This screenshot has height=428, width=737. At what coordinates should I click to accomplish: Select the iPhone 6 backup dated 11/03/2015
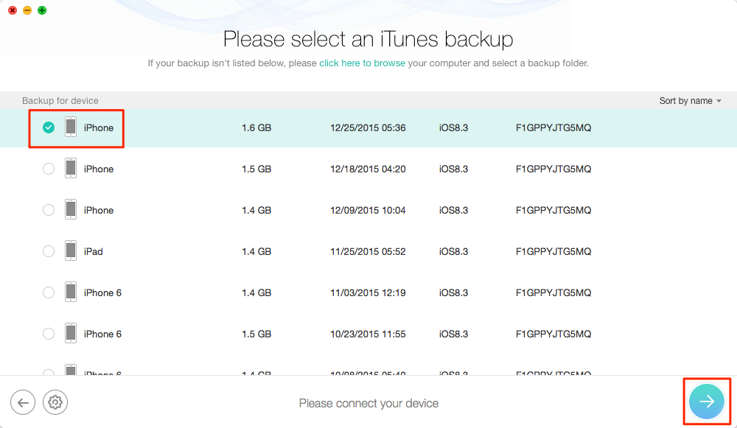pyautogui.click(x=49, y=292)
